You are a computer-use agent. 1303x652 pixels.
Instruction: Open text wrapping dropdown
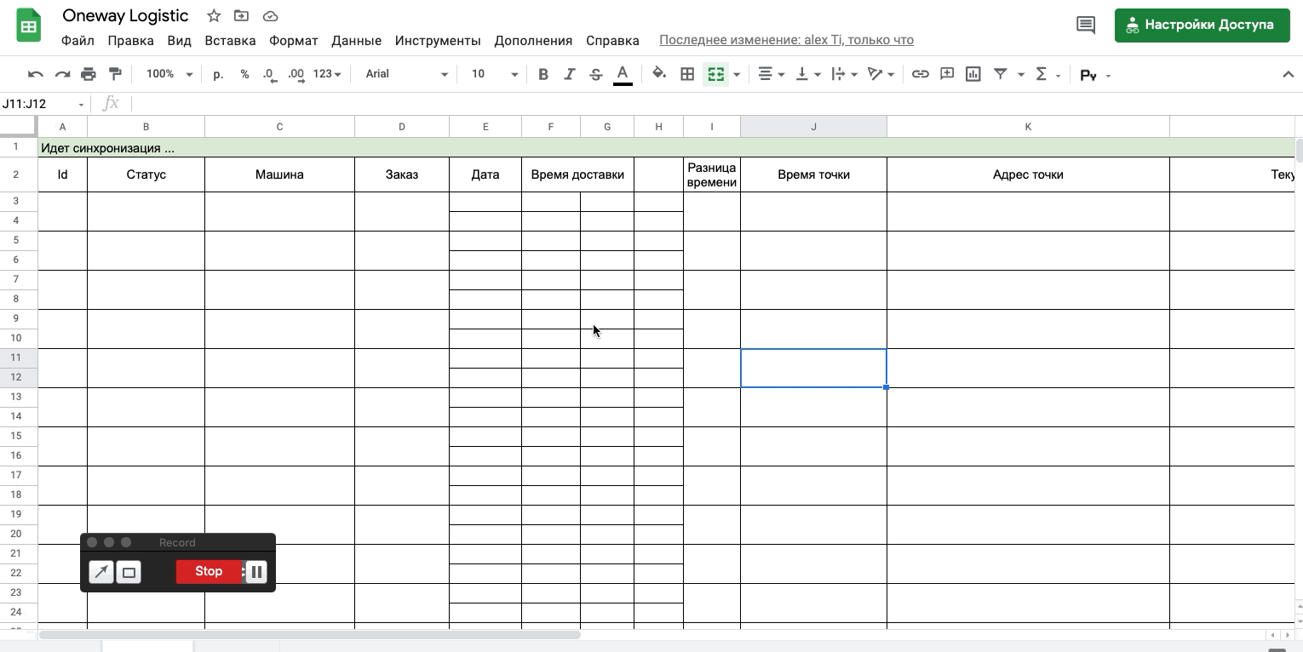pyautogui.click(x=843, y=74)
